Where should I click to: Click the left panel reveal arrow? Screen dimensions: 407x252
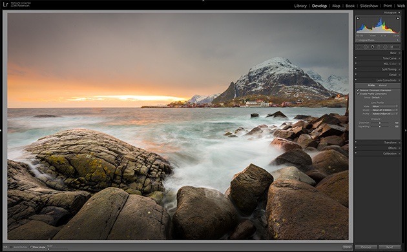click(1, 131)
